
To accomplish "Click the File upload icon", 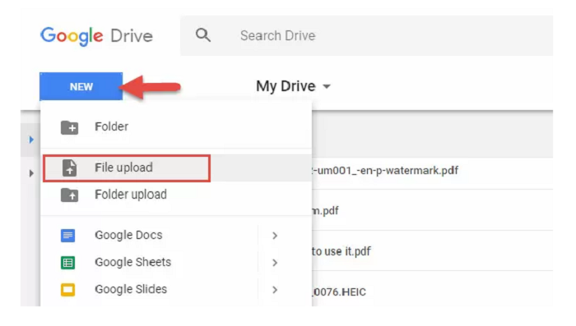I will 69,168.
